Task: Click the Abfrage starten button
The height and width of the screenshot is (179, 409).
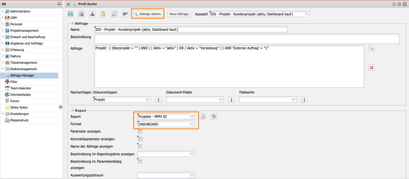Action: [x=148, y=14]
